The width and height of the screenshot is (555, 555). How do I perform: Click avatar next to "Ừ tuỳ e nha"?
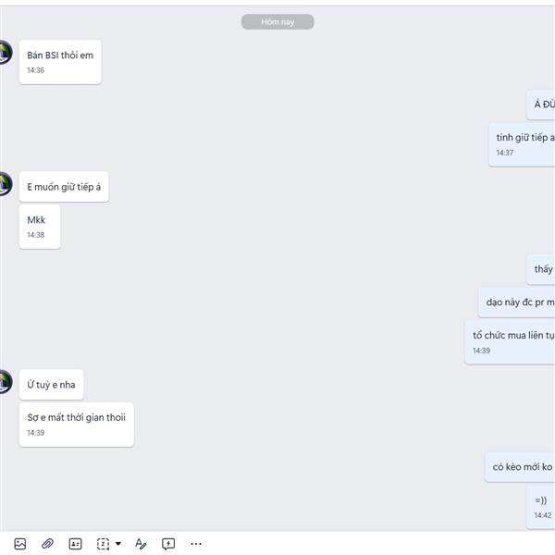[x=6, y=381]
